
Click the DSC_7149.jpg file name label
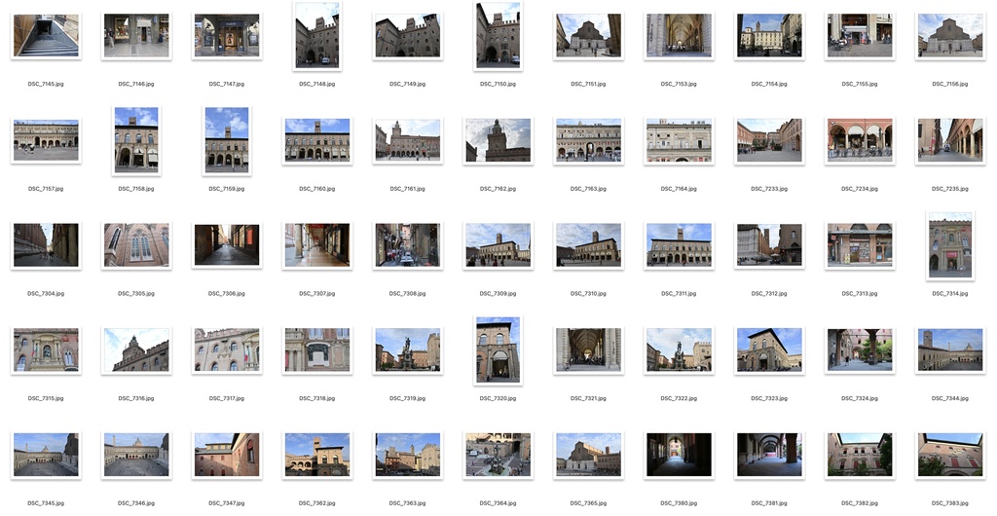pos(408,84)
